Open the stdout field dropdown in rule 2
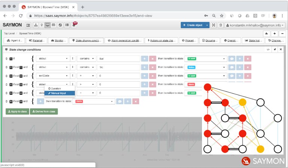This screenshot has width=288, height=168. [53, 67]
